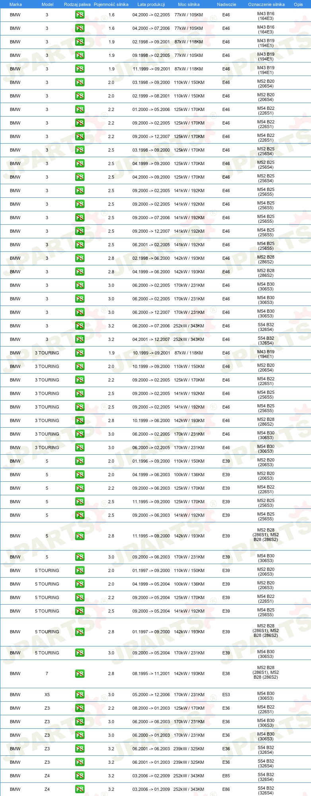Click 5 TOURING model cell in 2.8 row
This screenshot has height=796, width=311.
click(47, 632)
